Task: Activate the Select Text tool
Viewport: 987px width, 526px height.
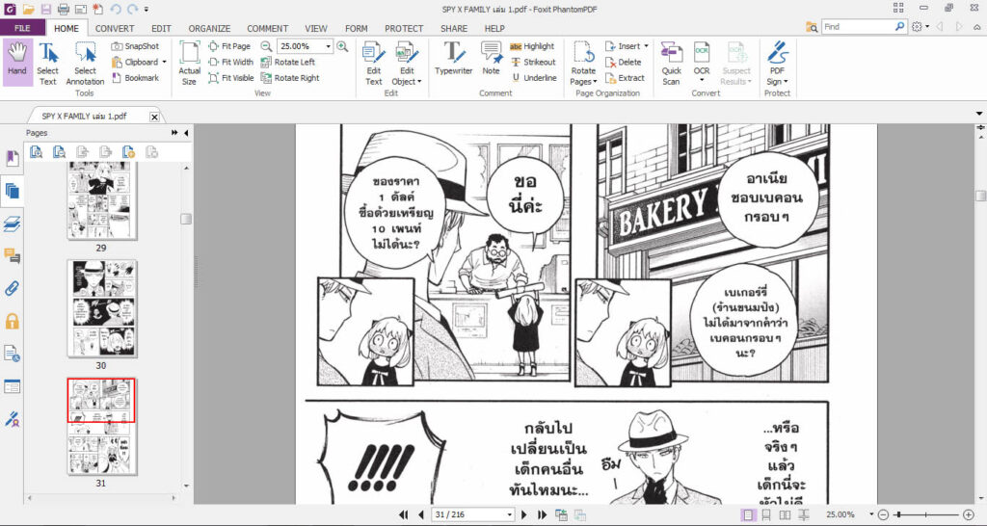Action: tap(47, 64)
